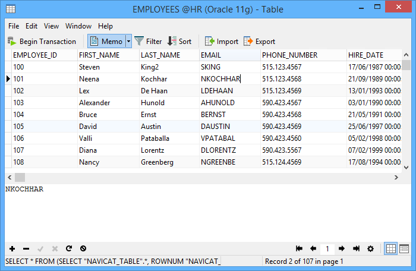
Task: Click the 'Record 2 of 107' status text
Action: tap(304, 261)
